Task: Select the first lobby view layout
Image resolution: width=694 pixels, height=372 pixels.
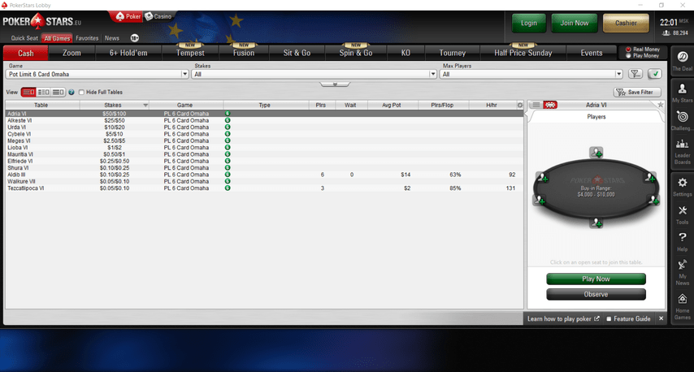Action: [x=28, y=92]
